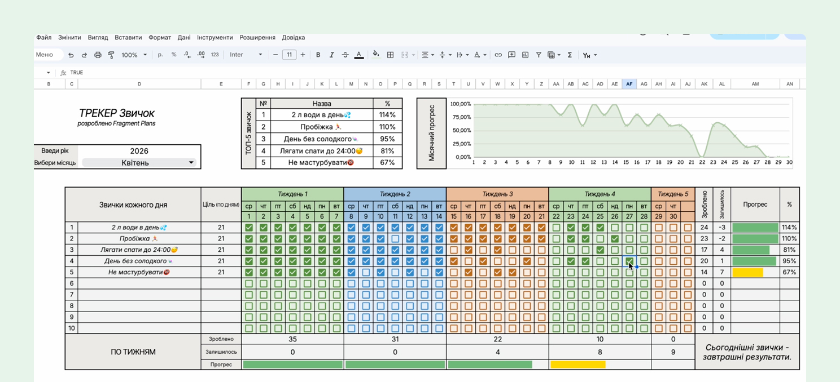Open the 100% zoom dropdown

point(134,55)
